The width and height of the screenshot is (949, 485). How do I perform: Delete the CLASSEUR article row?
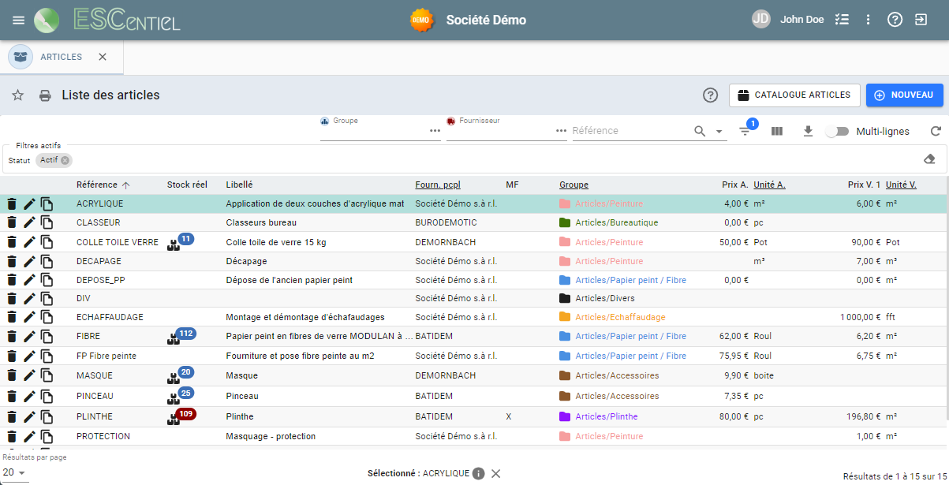[x=11, y=223]
